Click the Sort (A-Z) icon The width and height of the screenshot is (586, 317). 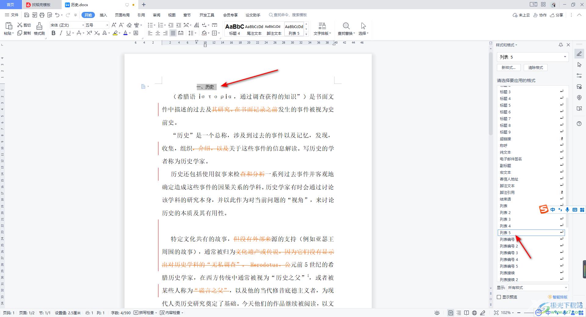(x=197, y=25)
